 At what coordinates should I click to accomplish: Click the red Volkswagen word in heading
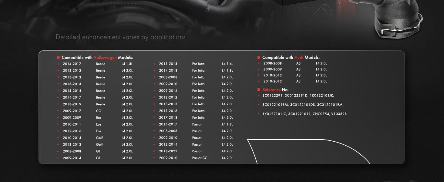pyautogui.click(x=105, y=58)
